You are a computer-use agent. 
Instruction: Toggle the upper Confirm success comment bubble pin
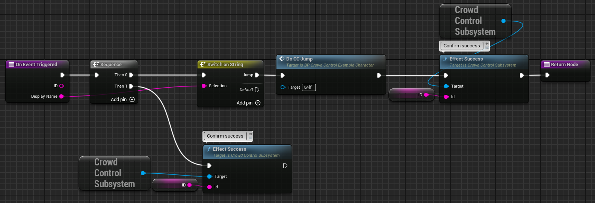[487, 44]
